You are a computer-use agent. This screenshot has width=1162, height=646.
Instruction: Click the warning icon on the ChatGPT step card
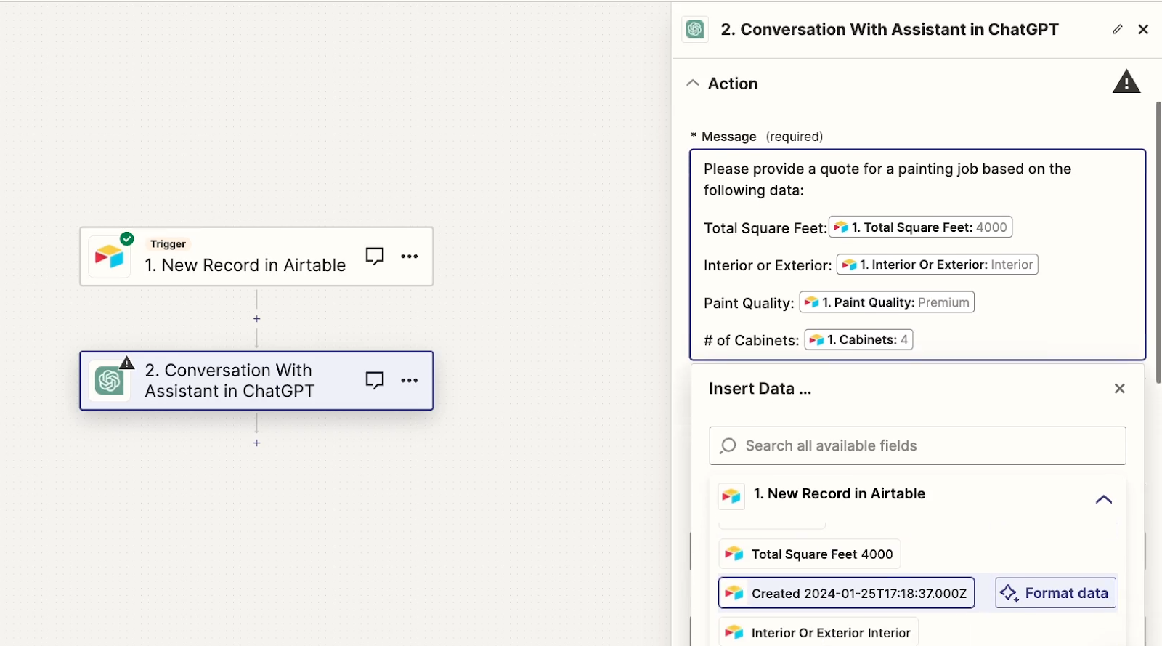[x=127, y=363]
